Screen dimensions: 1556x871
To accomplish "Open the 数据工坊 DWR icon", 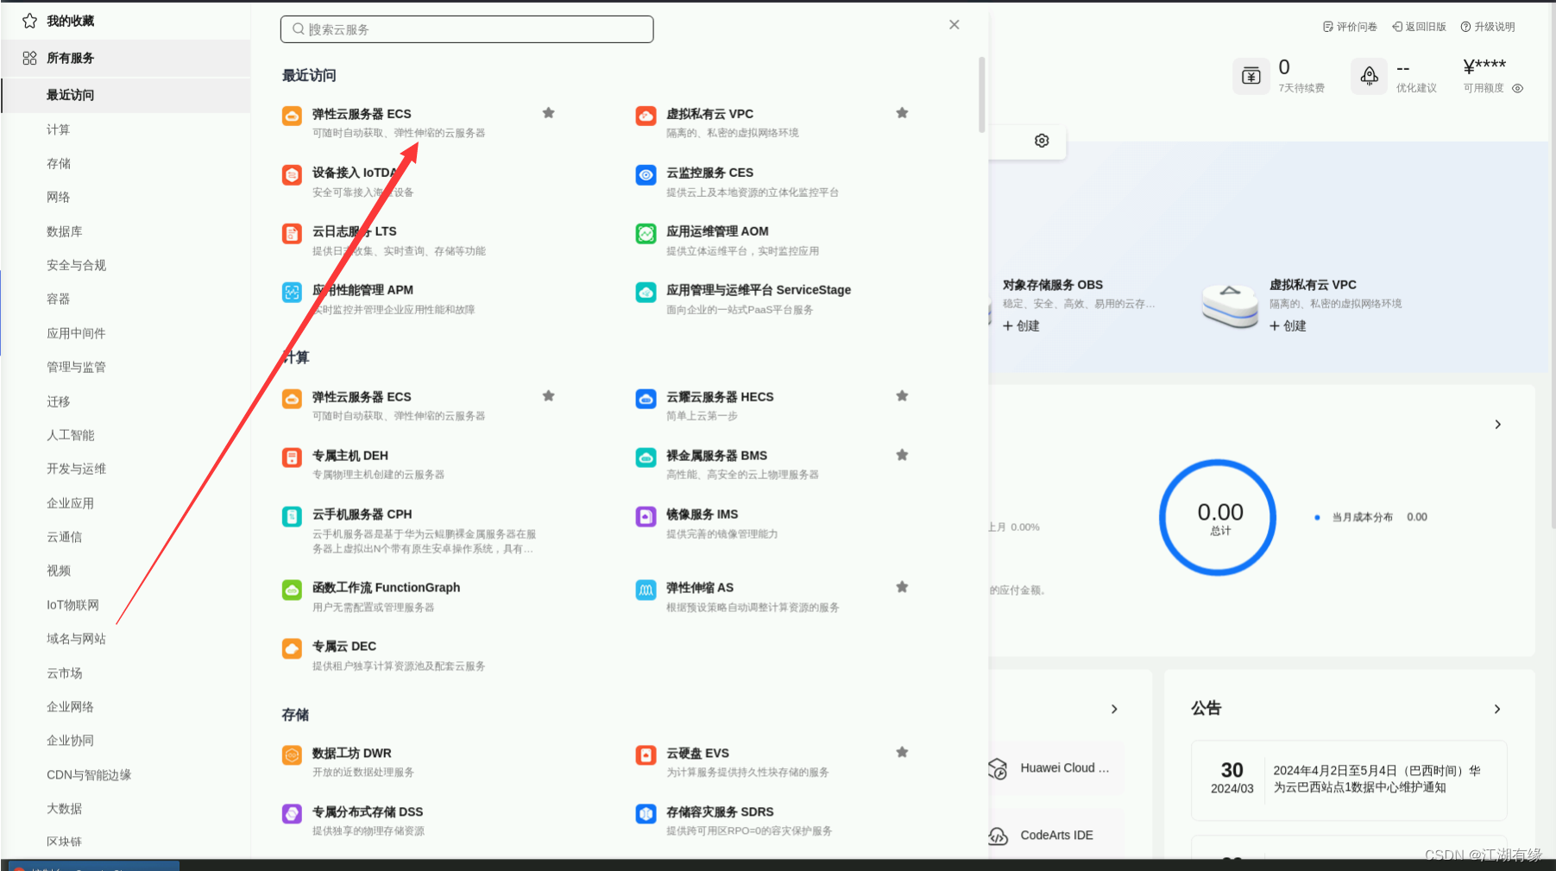I will click(292, 755).
